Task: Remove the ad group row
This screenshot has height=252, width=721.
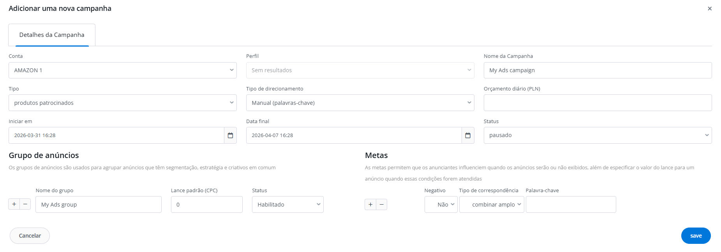Action: 25,204
